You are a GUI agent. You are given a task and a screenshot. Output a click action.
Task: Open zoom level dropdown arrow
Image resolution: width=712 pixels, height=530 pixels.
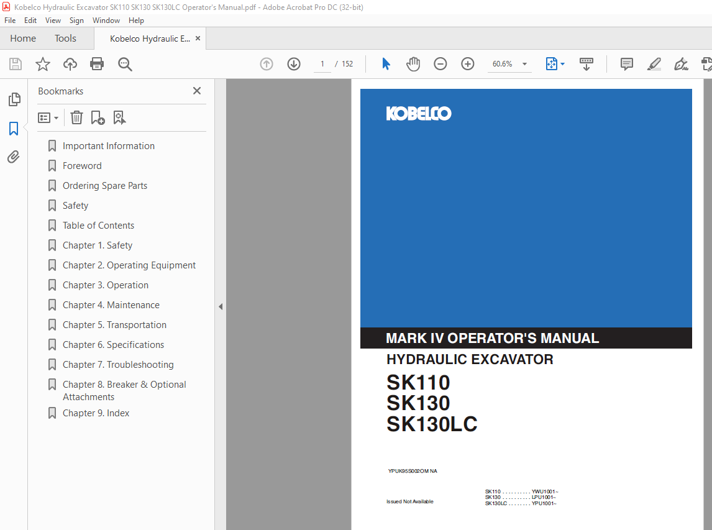(524, 64)
